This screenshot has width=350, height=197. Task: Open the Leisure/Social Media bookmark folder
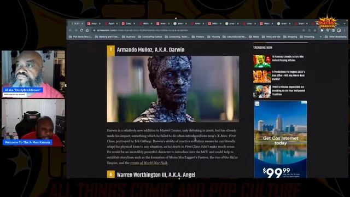pyautogui.click(x=235, y=37)
